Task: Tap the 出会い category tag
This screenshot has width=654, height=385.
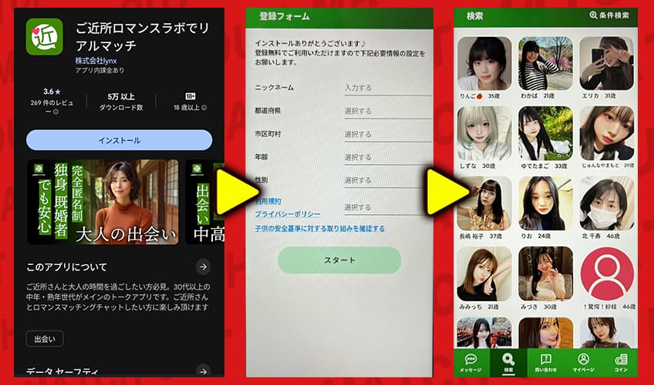Action: point(45,339)
